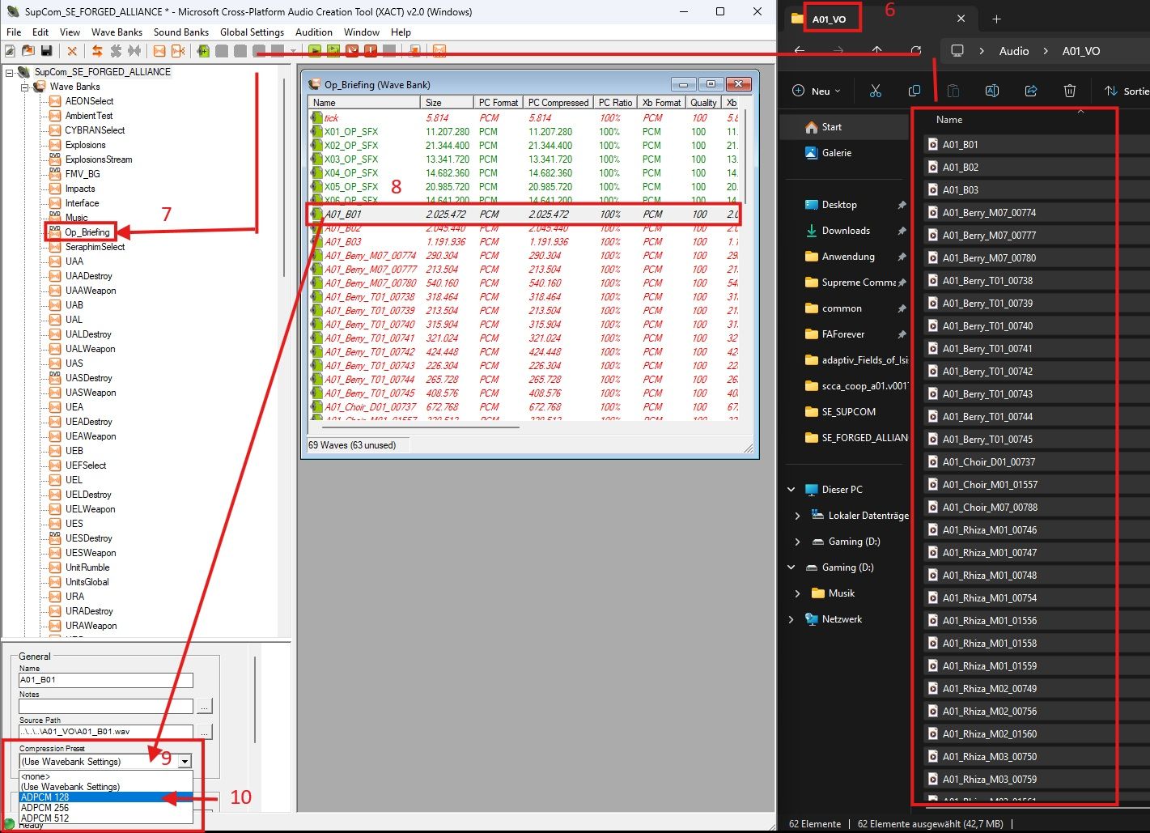Click the Start home icon in Explorer sidebar

point(812,127)
